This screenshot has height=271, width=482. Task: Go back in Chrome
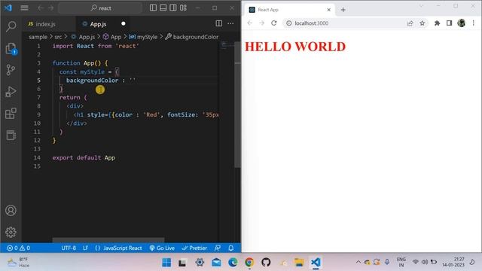tap(249, 23)
